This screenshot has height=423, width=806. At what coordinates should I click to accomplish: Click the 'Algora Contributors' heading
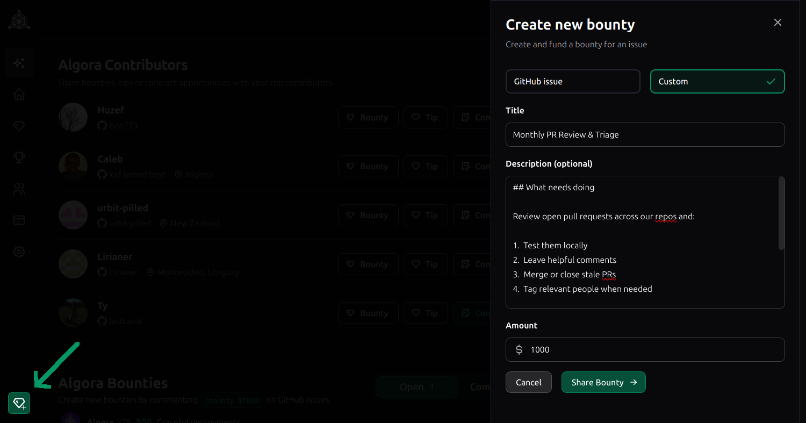123,65
